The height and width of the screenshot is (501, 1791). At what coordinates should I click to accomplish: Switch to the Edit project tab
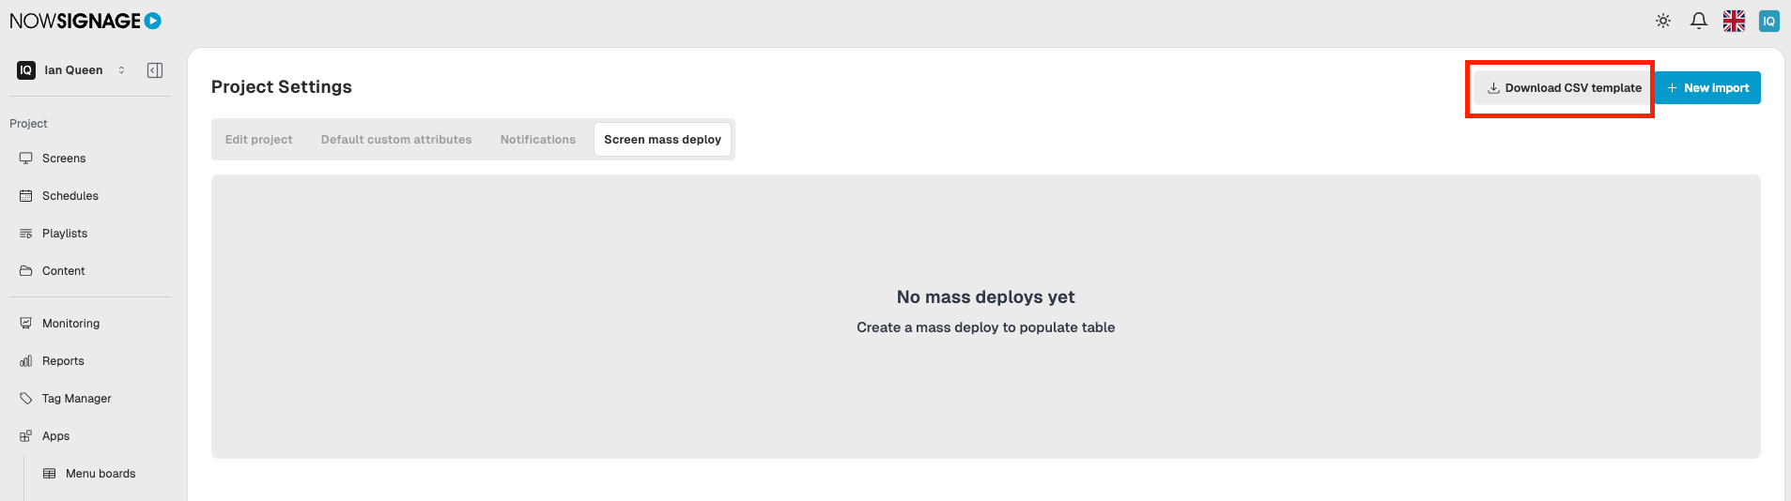tap(259, 140)
